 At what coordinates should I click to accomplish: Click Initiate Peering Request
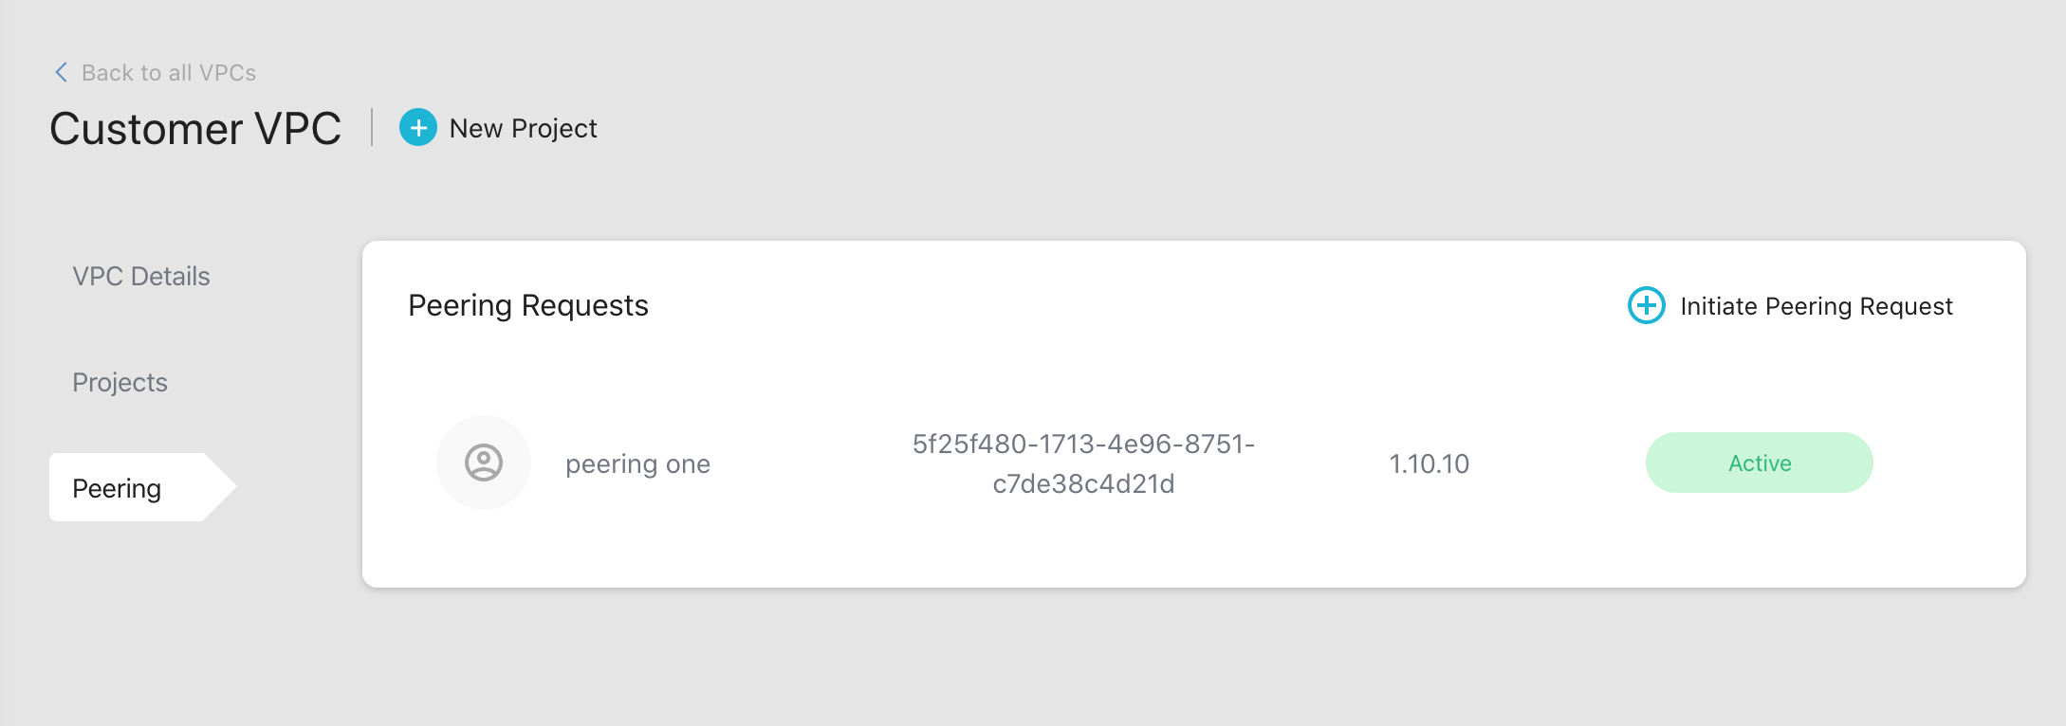tap(1816, 306)
